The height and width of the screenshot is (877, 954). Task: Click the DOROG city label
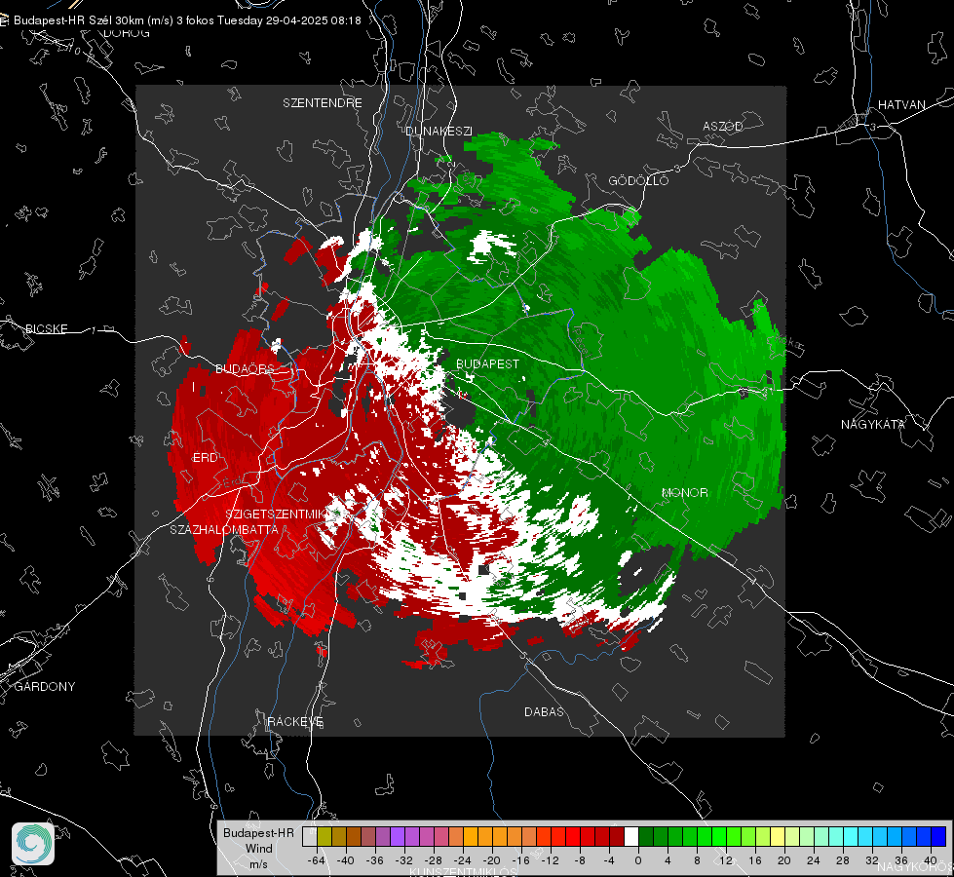[127, 33]
